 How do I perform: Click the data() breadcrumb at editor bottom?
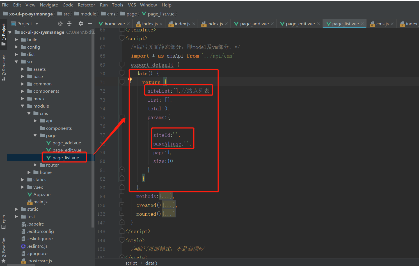[x=151, y=263]
